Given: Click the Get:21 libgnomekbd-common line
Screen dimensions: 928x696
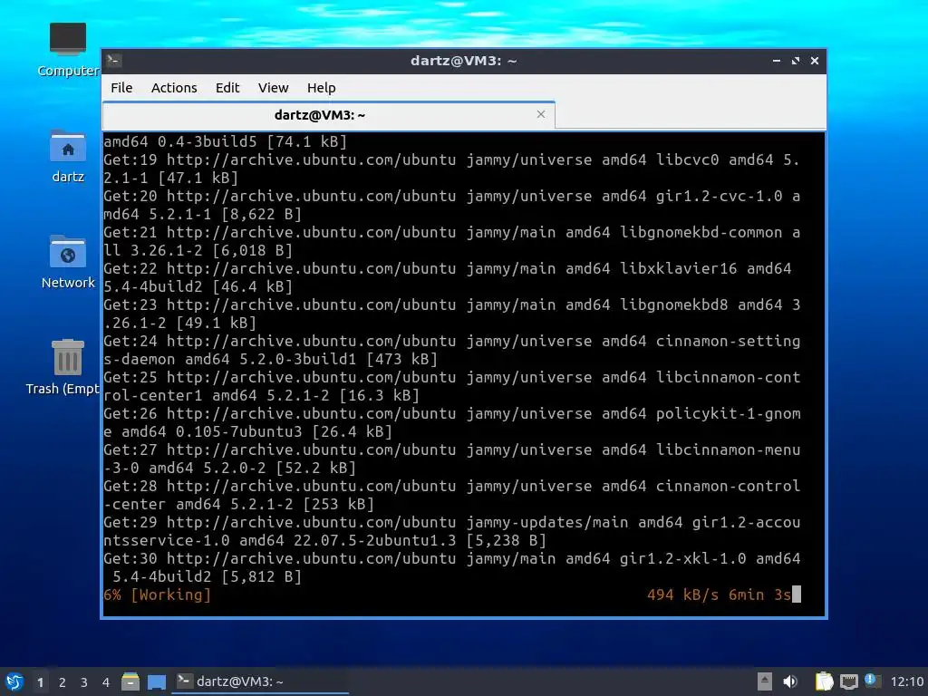Looking at the screenshot, I should point(451,241).
